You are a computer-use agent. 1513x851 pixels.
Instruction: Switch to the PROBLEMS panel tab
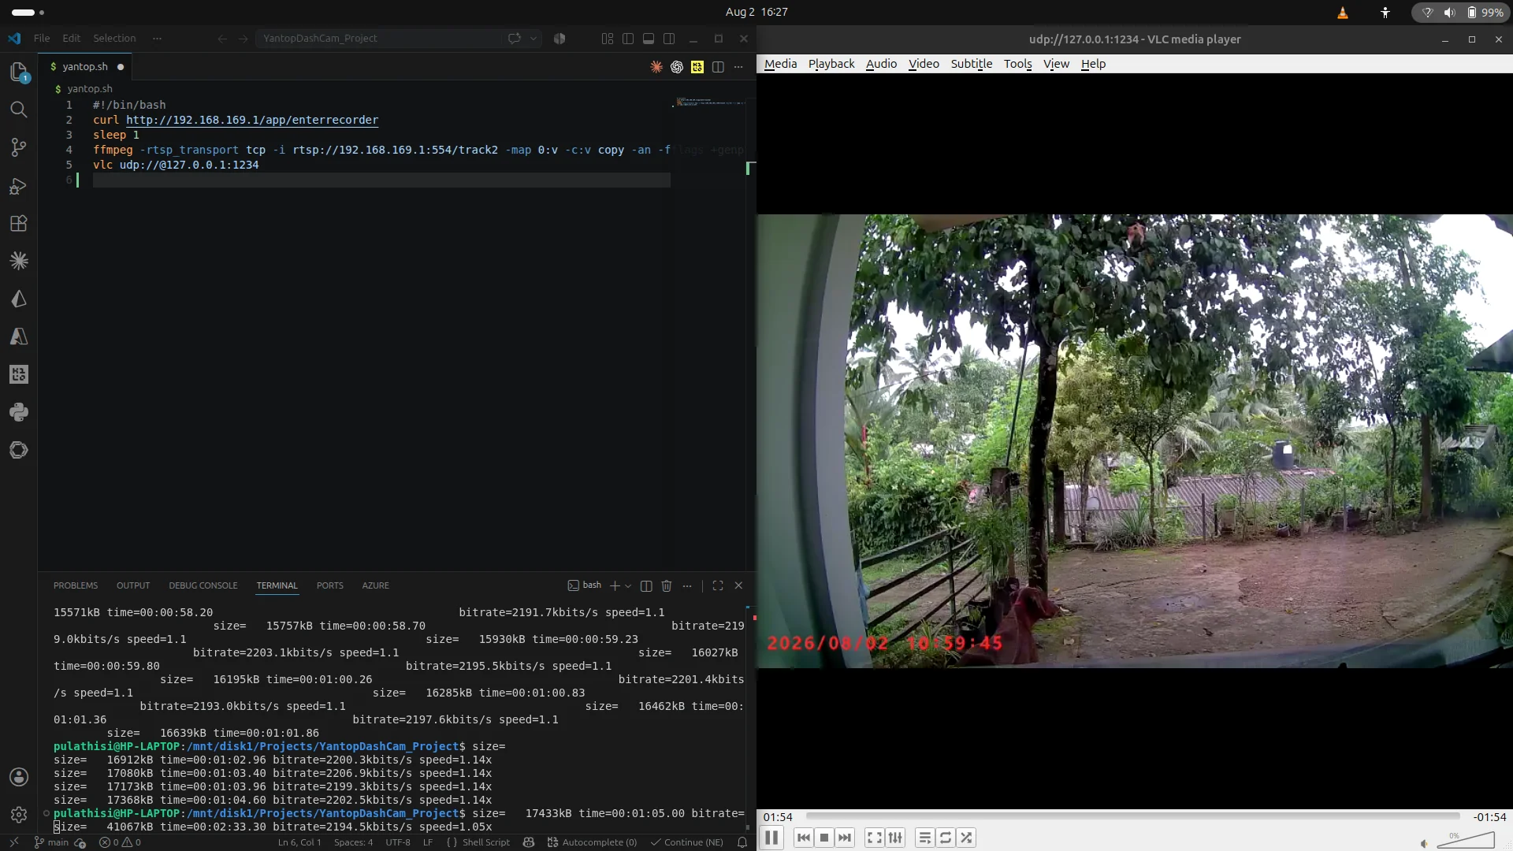[76, 585]
